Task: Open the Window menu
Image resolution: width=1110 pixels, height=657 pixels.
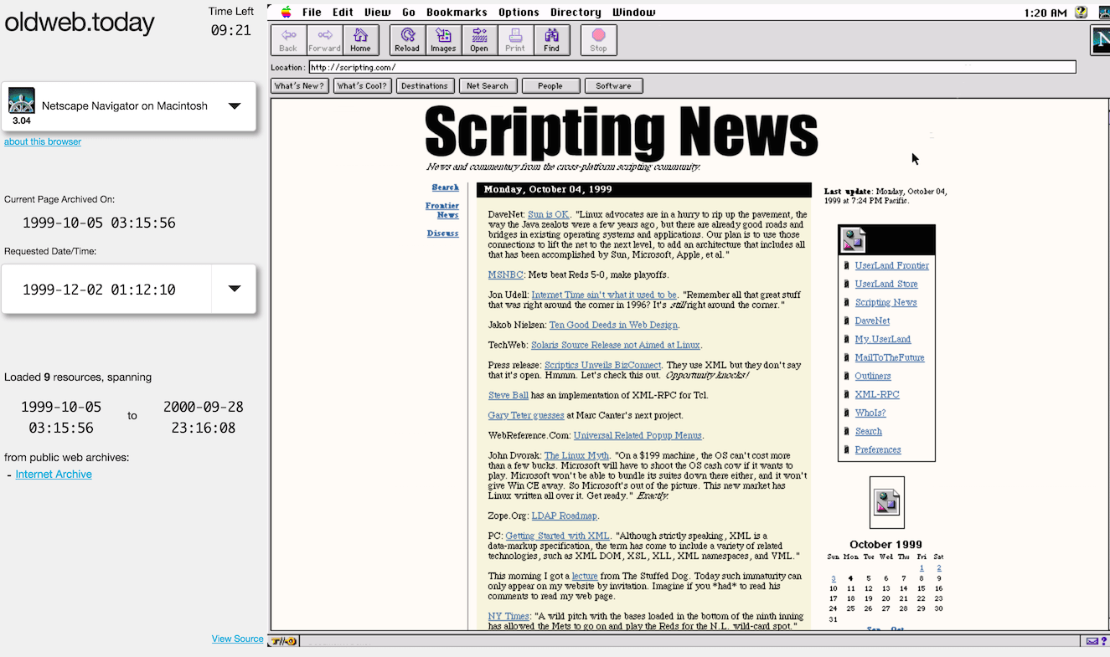Action: click(x=634, y=12)
